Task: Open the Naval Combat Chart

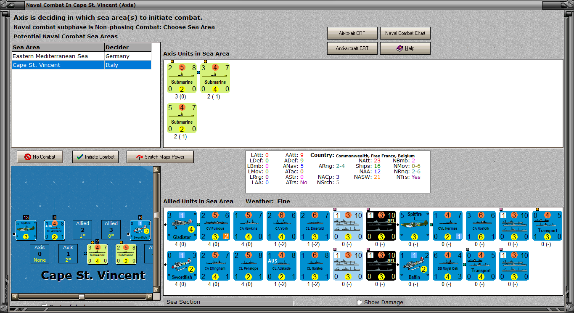Action: (405, 33)
